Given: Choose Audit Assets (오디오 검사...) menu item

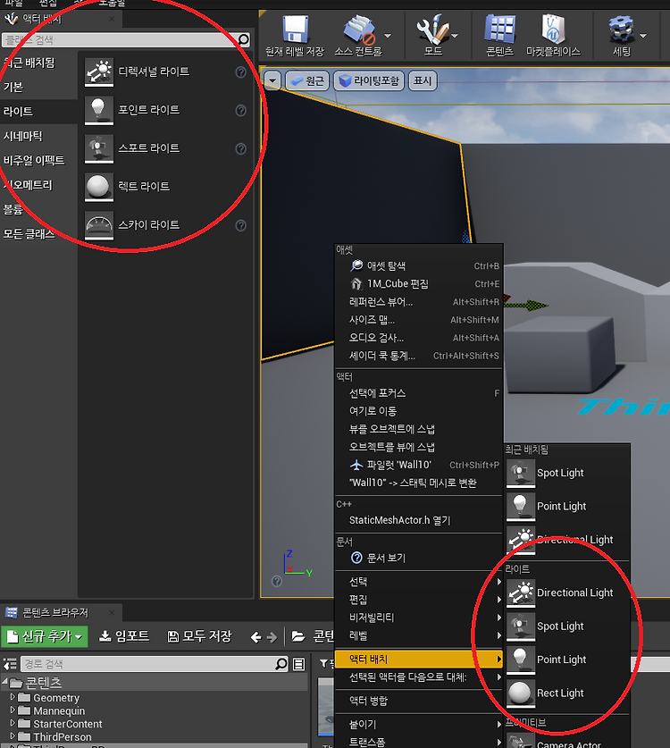Looking at the screenshot, I should point(419,338).
